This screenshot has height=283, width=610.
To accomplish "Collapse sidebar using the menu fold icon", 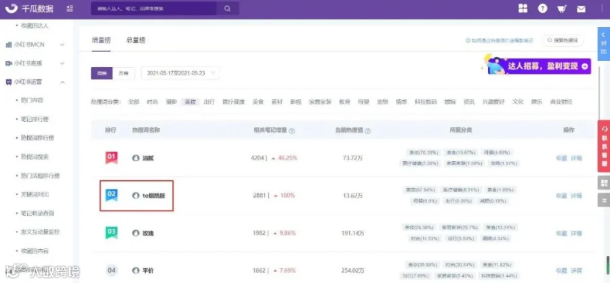I will point(70,8).
